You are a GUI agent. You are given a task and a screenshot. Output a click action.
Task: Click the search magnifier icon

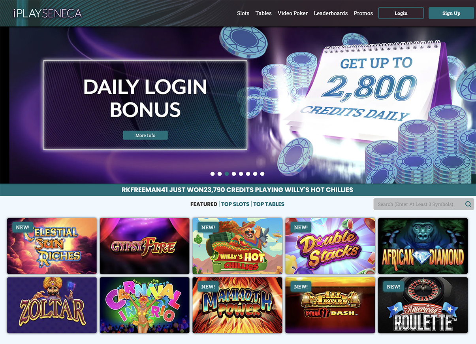(x=468, y=204)
